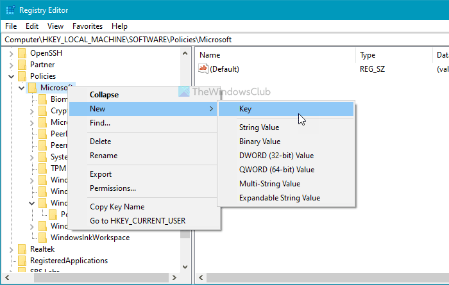Click the Microsoft key folder icon
Screen dimensions: 449x285
click(x=32, y=88)
